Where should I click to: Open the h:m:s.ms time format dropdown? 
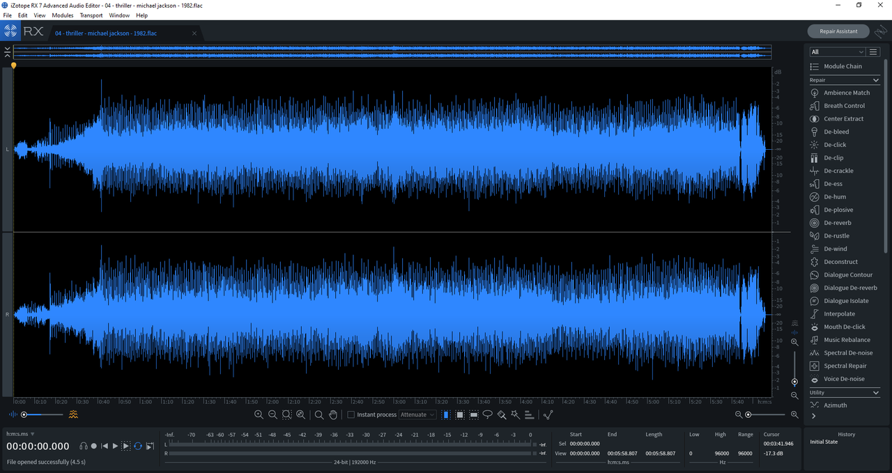pyautogui.click(x=21, y=434)
